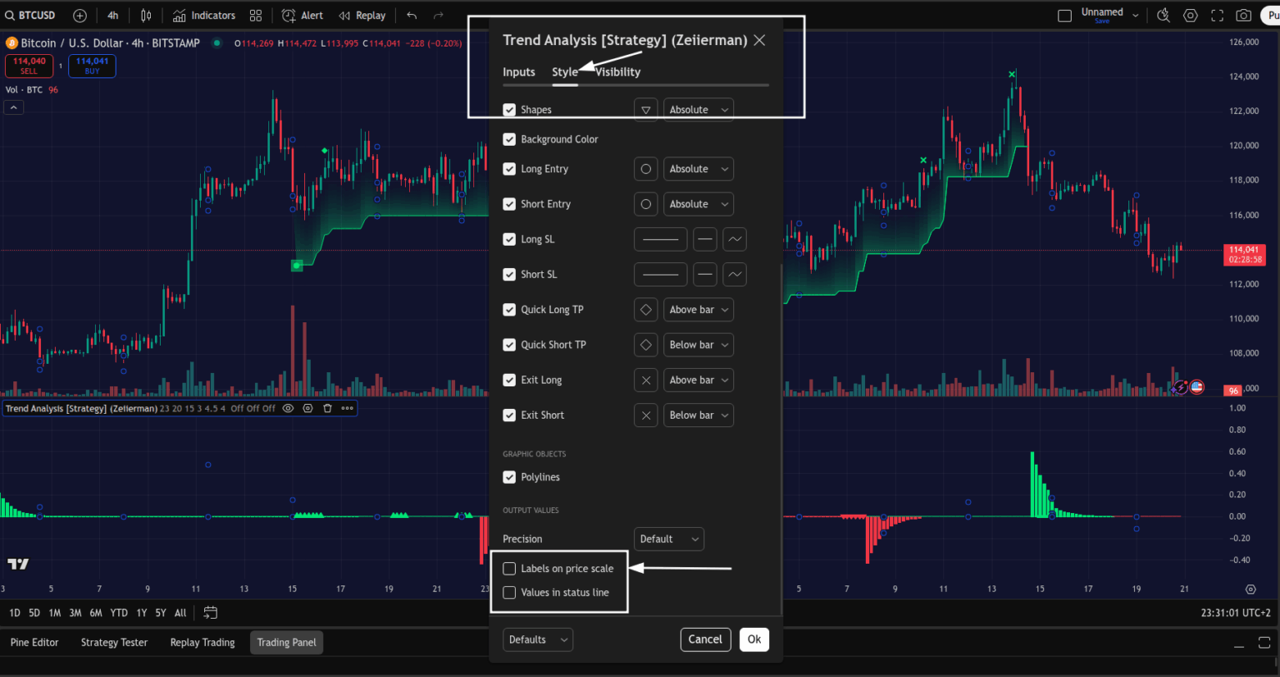1280x677 pixels.
Task: Uncheck Background Color checkbox
Action: pyautogui.click(x=509, y=139)
